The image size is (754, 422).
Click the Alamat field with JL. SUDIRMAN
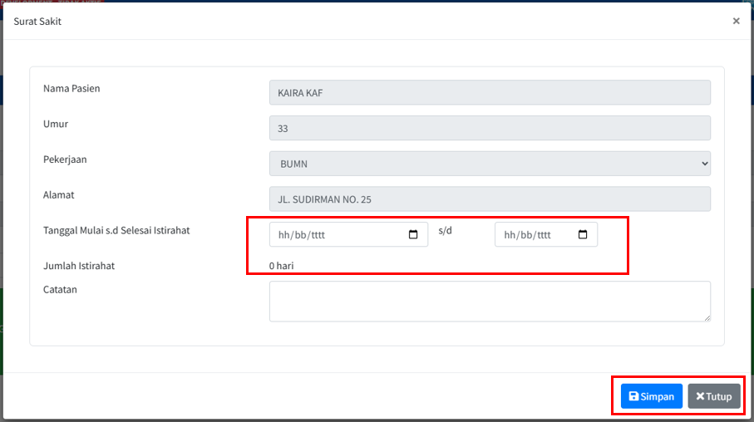(490, 199)
